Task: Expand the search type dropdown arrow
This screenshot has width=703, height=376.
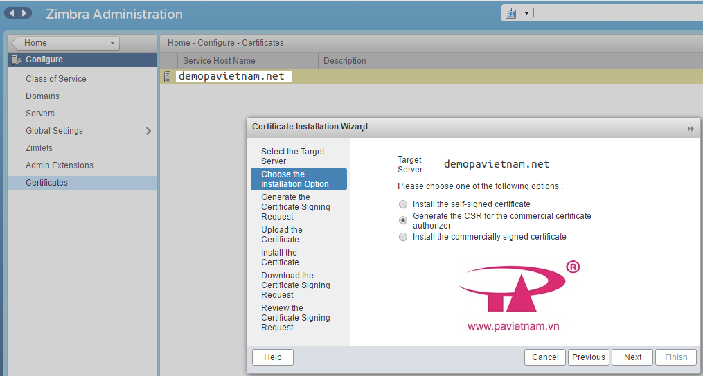Action: [527, 13]
